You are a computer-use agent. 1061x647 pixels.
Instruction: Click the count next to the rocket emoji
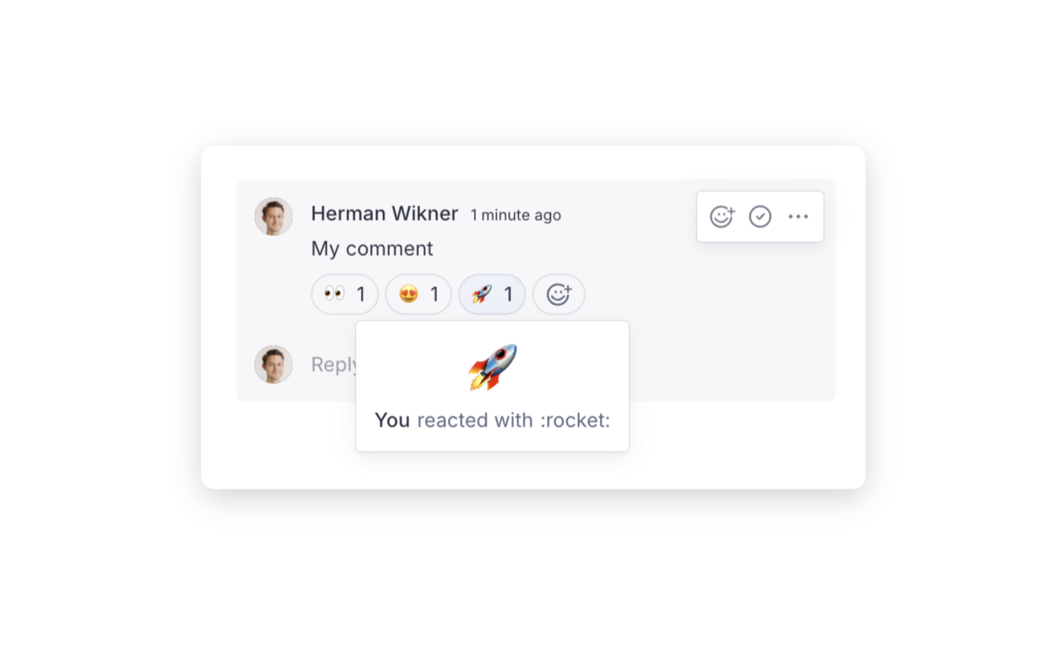pyautogui.click(x=508, y=294)
